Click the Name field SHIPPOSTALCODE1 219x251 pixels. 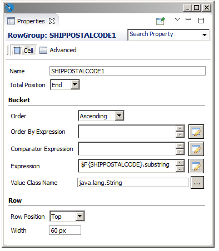pos(127,71)
